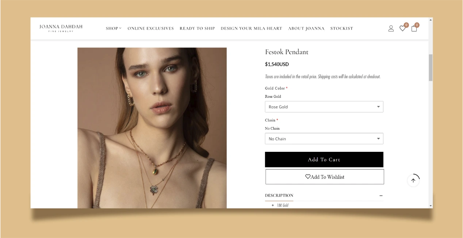This screenshot has width=463, height=238.
Task: Expand the Shop menu
Action: point(114,28)
